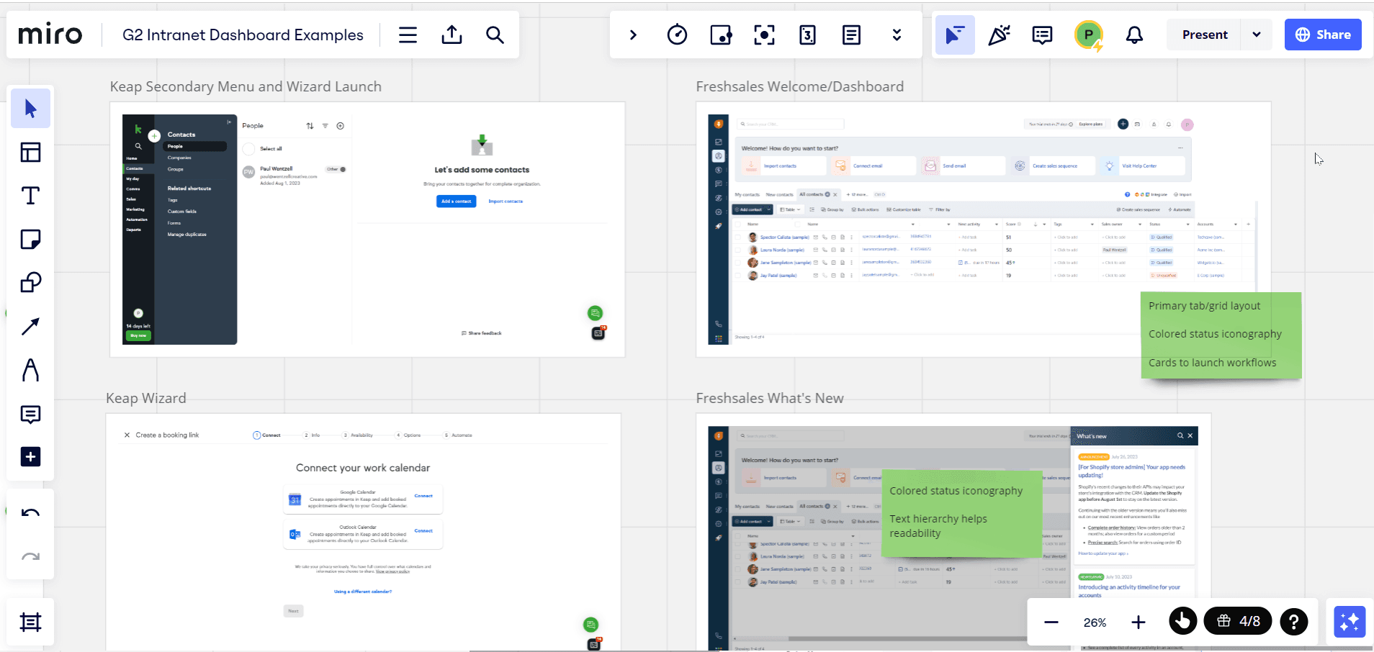Screen dimensions: 1374x652
Task: Pick the Sticky note tool
Action: 30,239
